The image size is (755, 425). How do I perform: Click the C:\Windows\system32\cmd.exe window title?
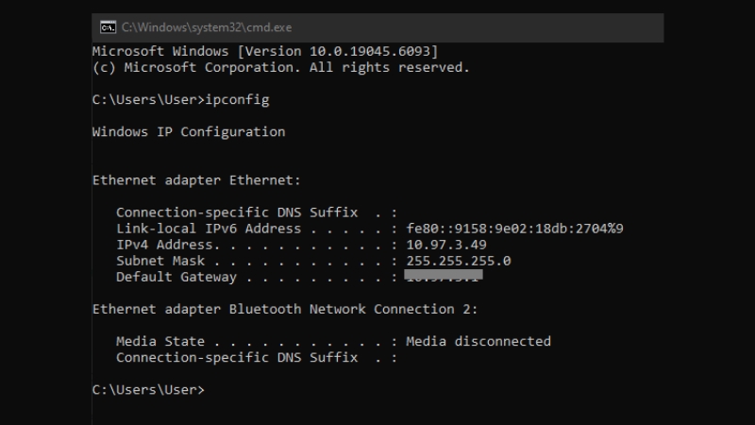tap(207, 27)
